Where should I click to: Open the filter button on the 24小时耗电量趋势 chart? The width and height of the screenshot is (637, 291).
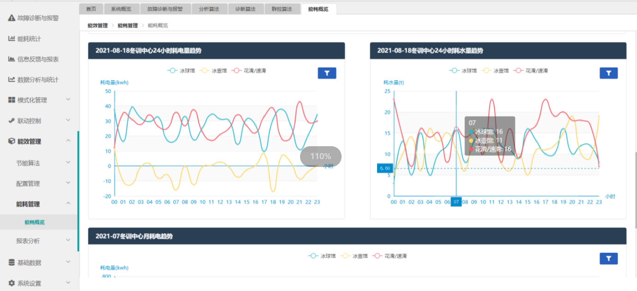click(327, 73)
